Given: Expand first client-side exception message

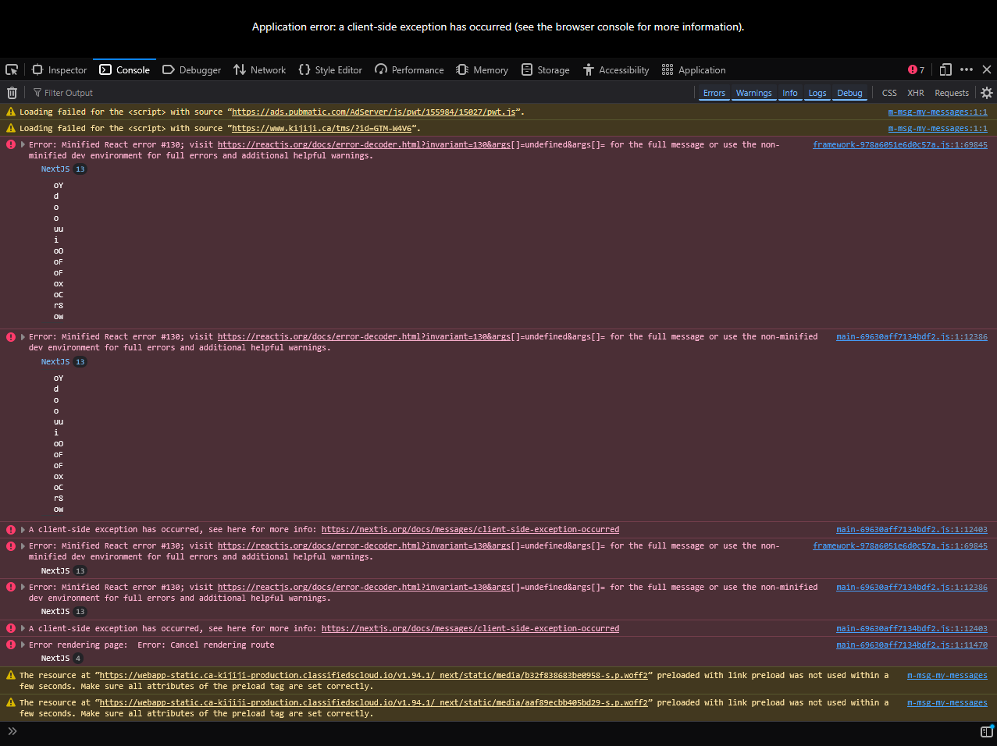Looking at the screenshot, I should [x=23, y=530].
